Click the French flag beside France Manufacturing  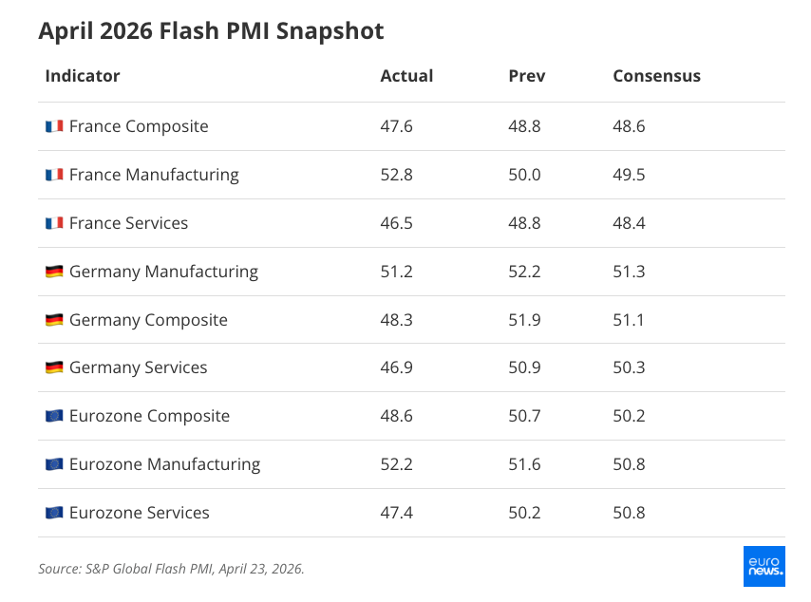pos(54,175)
